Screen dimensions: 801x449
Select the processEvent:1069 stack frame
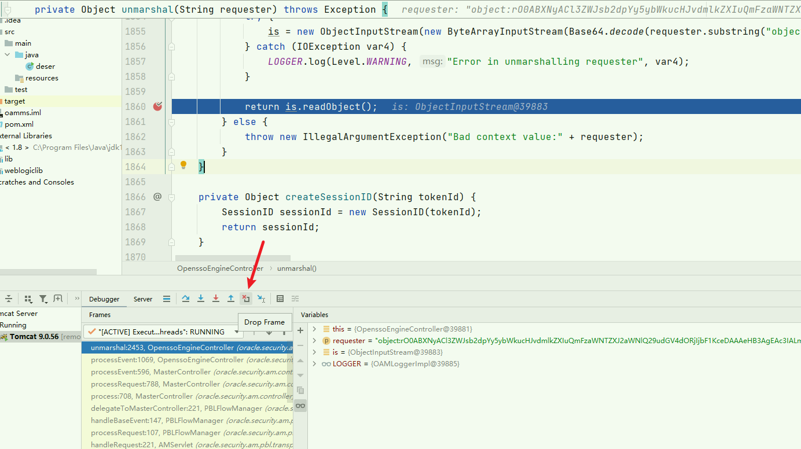tap(188, 359)
